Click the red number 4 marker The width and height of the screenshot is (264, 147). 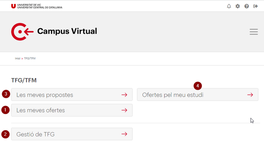(x=198, y=86)
